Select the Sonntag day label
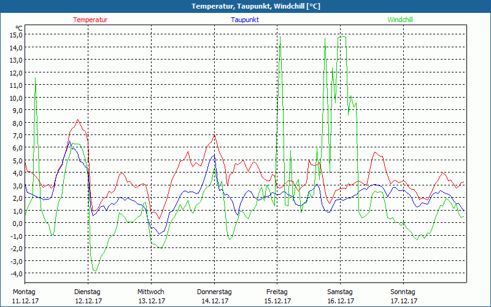Image resolution: width=491 pixels, height=307 pixels. [x=403, y=292]
